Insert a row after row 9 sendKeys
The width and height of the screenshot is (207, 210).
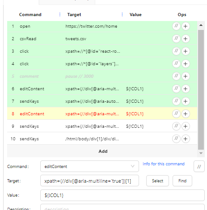tap(186, 126)
